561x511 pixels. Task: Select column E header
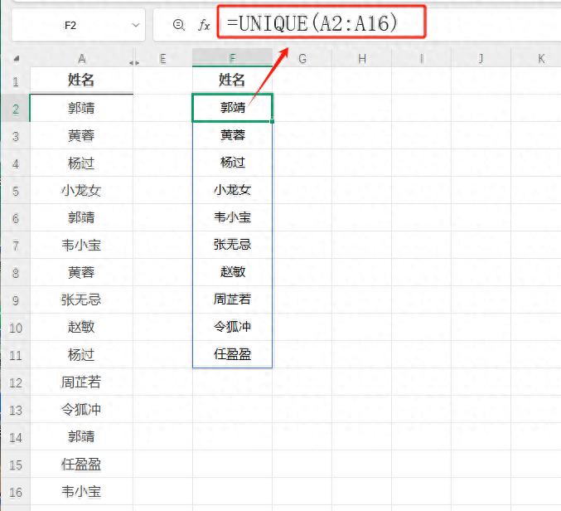(x=162, y=58)
